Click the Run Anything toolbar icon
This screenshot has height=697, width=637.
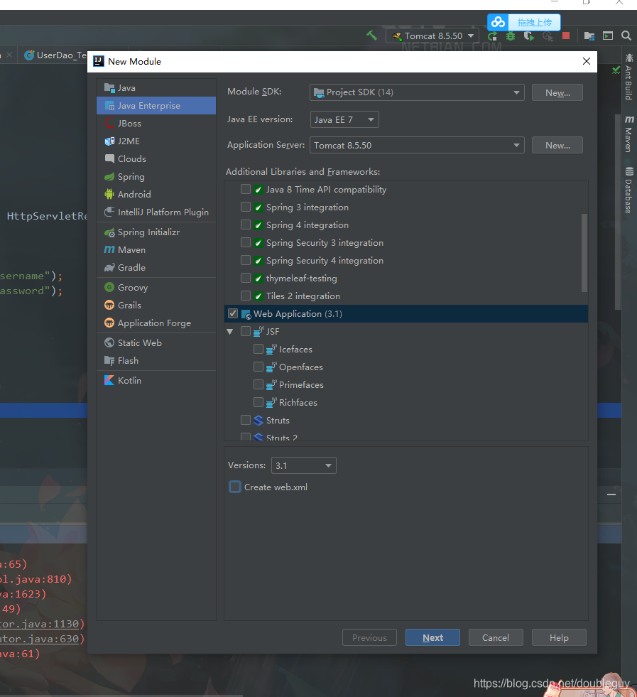(608, 36)
